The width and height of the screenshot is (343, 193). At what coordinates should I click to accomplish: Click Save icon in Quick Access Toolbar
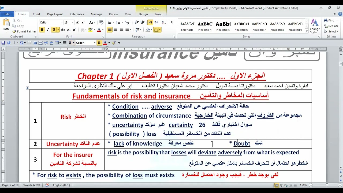[x=3, y=43]
